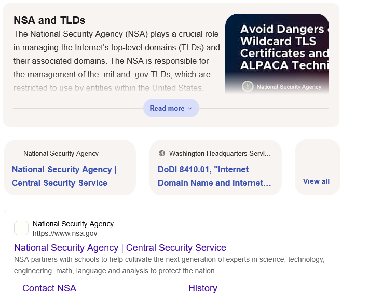
Task: Click National Security Agency label in first source card
Action: (61, 153)
